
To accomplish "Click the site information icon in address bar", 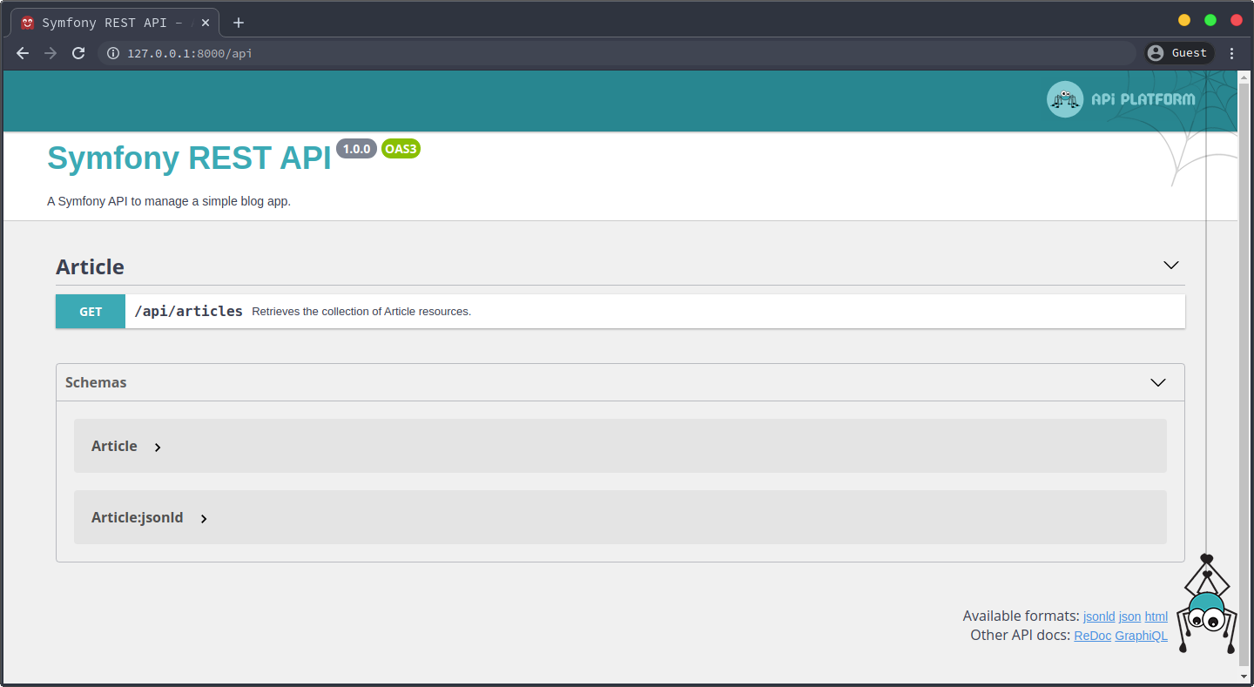I will 112,53.
